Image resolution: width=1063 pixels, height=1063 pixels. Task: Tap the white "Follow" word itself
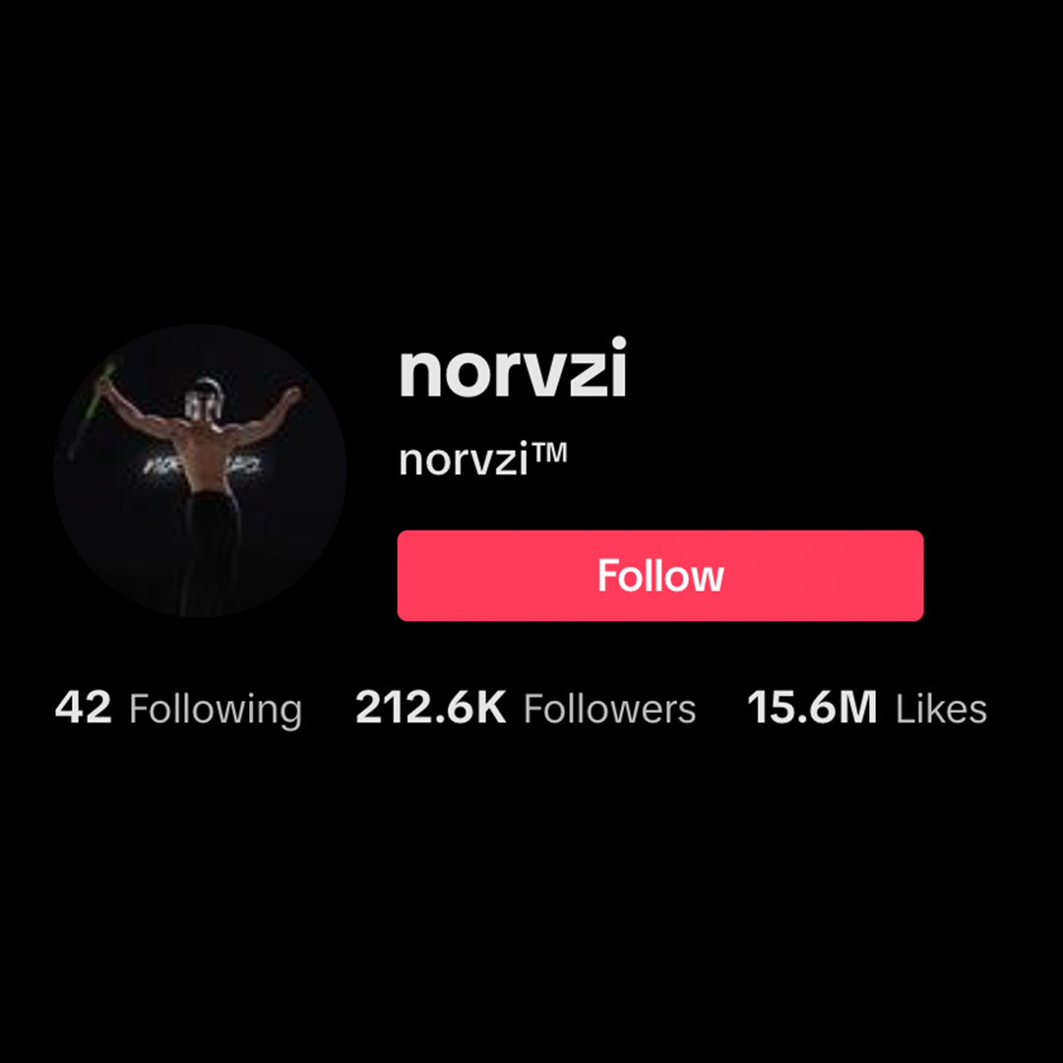point(660,576)
